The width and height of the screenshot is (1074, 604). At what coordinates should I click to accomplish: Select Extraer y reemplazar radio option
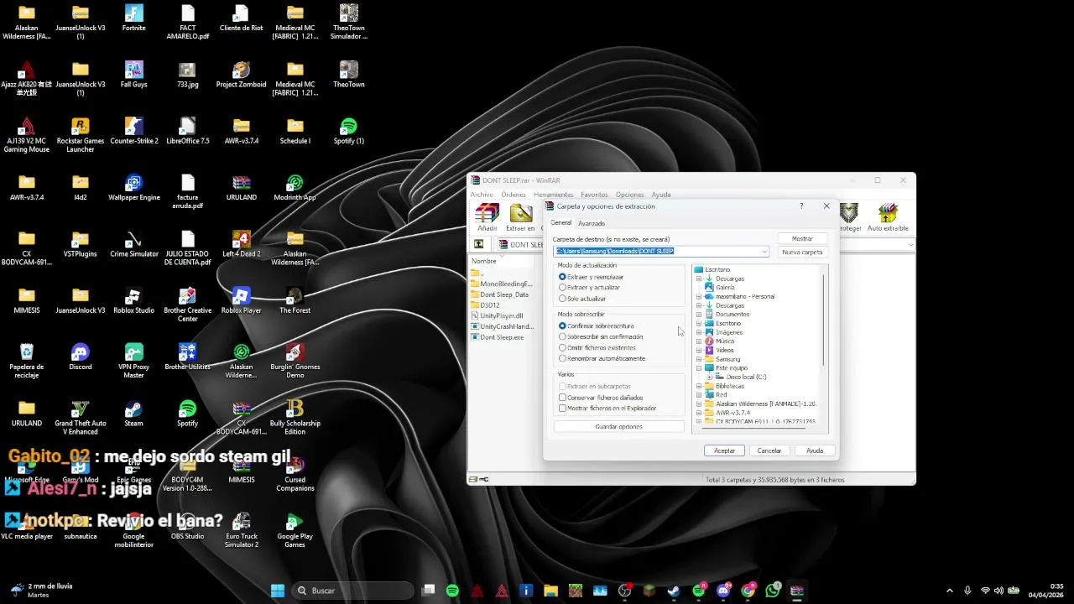pyautogui.click(x=592, y=277)
